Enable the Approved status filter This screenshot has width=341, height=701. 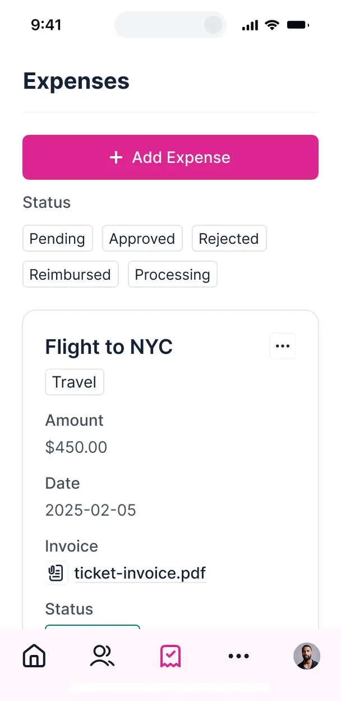(142, 238)
